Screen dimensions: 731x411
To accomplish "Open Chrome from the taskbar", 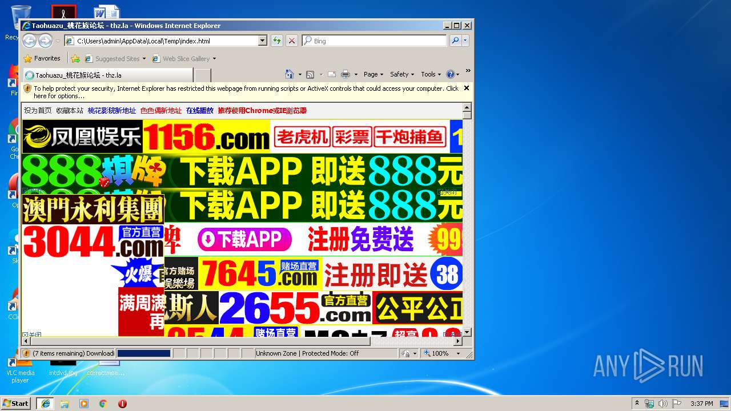I will coord(103,404).
